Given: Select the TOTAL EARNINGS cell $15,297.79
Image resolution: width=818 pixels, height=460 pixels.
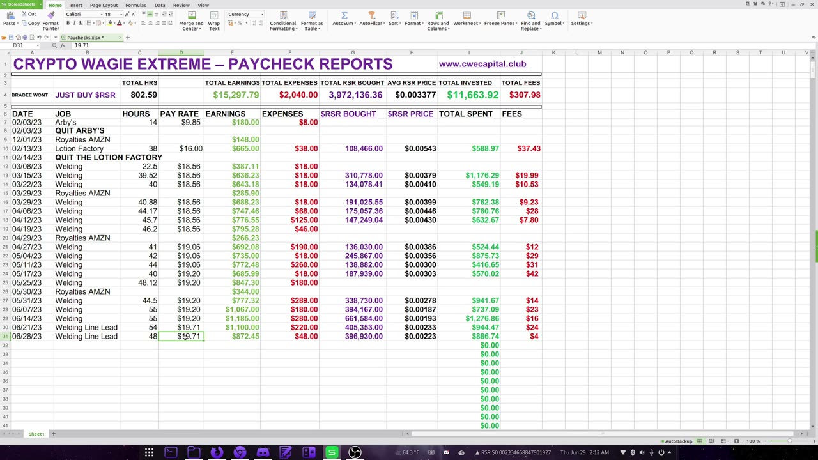Looking at the screenshot, I should [232, 95].
